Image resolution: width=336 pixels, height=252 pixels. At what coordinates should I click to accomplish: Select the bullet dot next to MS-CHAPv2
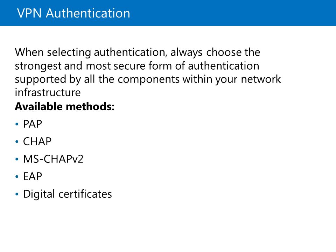pyautogui.click(x=17, y=159)
